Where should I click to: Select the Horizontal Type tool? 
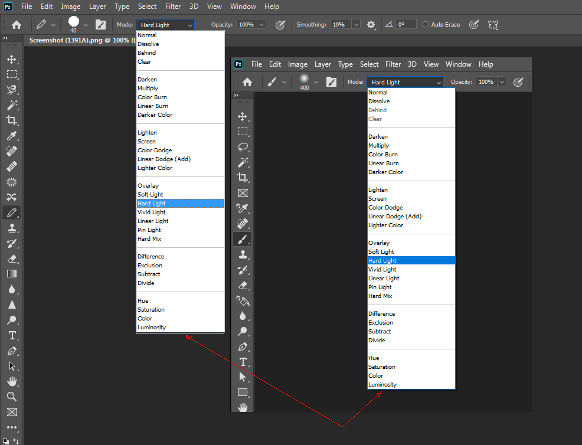point(12,336)
